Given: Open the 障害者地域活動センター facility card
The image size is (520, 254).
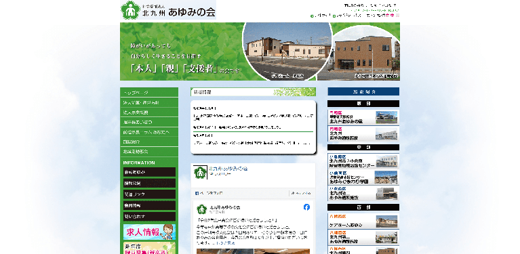Looking at the screenshot, I should pyautogui.click(x=363, y=161).
